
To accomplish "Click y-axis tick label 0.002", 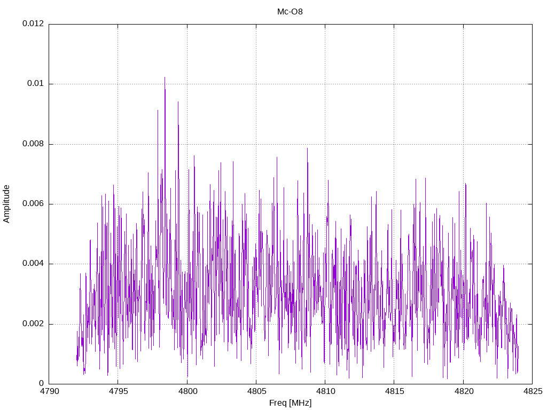I will pos(33,324).
